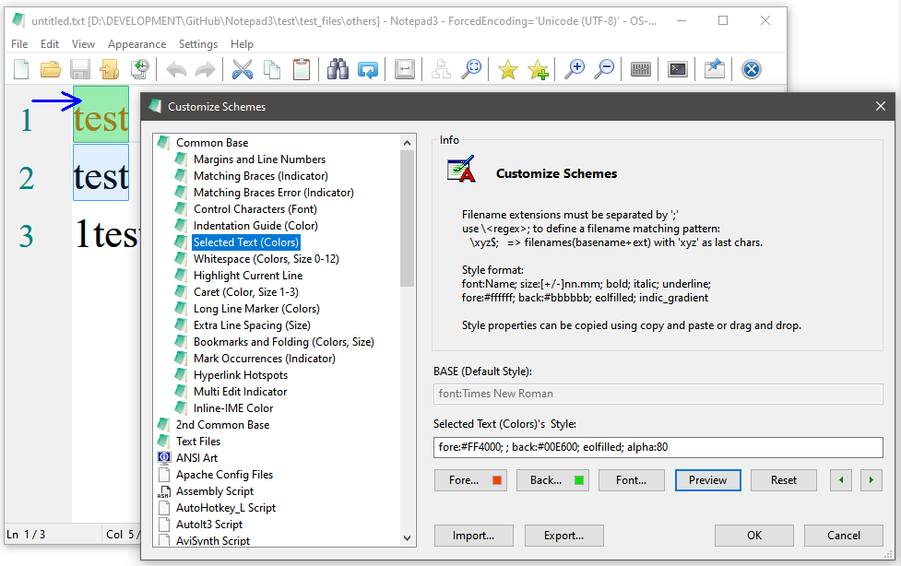Select Whitespace (Colors, Size 0-12) item
The width and height of the screenshot is (901, 566).
click(x=266, y=259)
